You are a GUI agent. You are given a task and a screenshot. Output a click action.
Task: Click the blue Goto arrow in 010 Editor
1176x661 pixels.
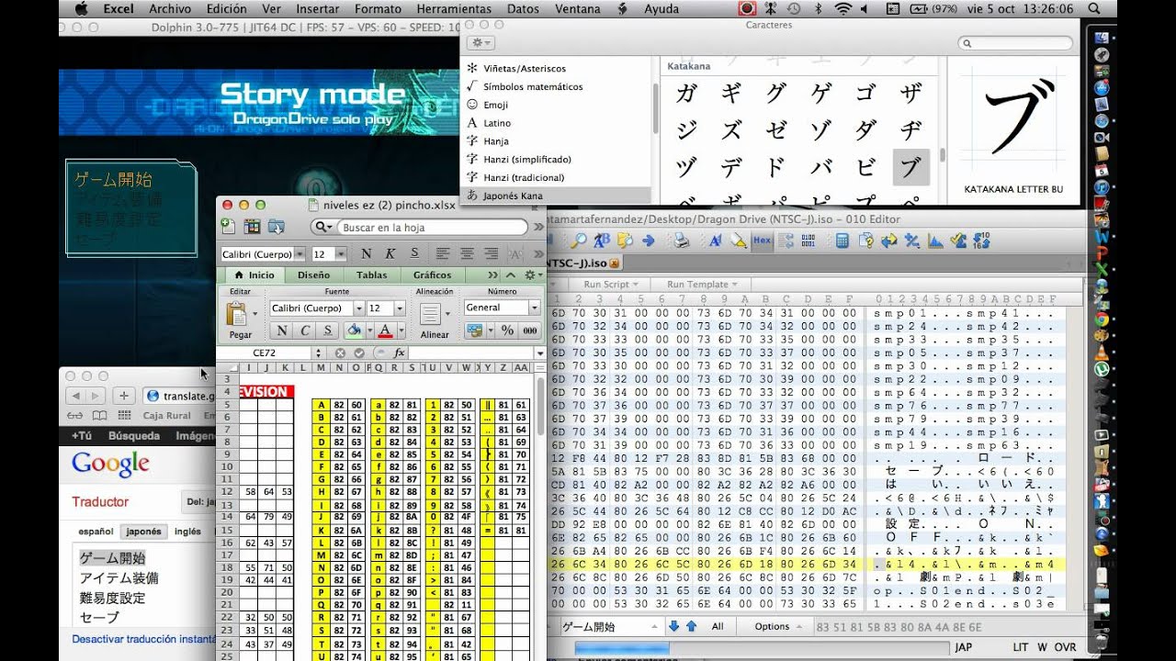(648, 241)
